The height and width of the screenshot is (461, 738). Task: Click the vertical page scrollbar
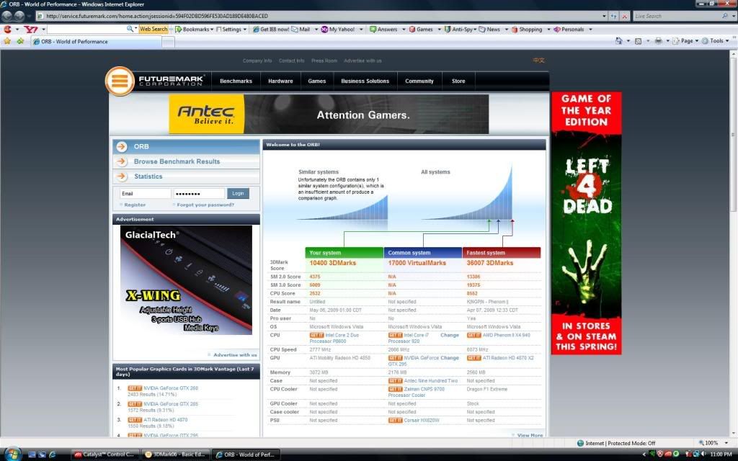tap(733, 243)
